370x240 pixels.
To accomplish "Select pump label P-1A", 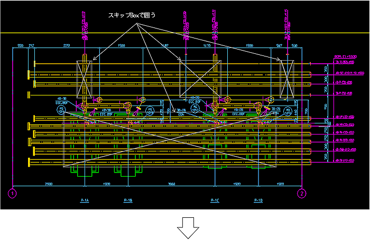I will point(86,201).
